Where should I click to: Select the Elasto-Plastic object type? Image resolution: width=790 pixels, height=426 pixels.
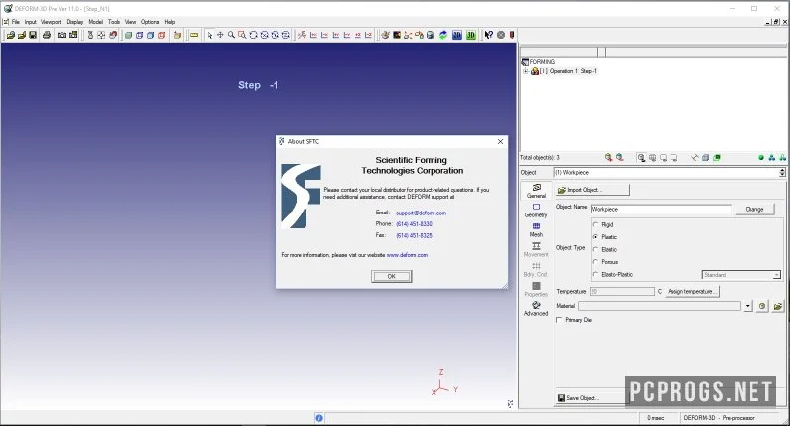pyautogui.click(x=596, y=274)
